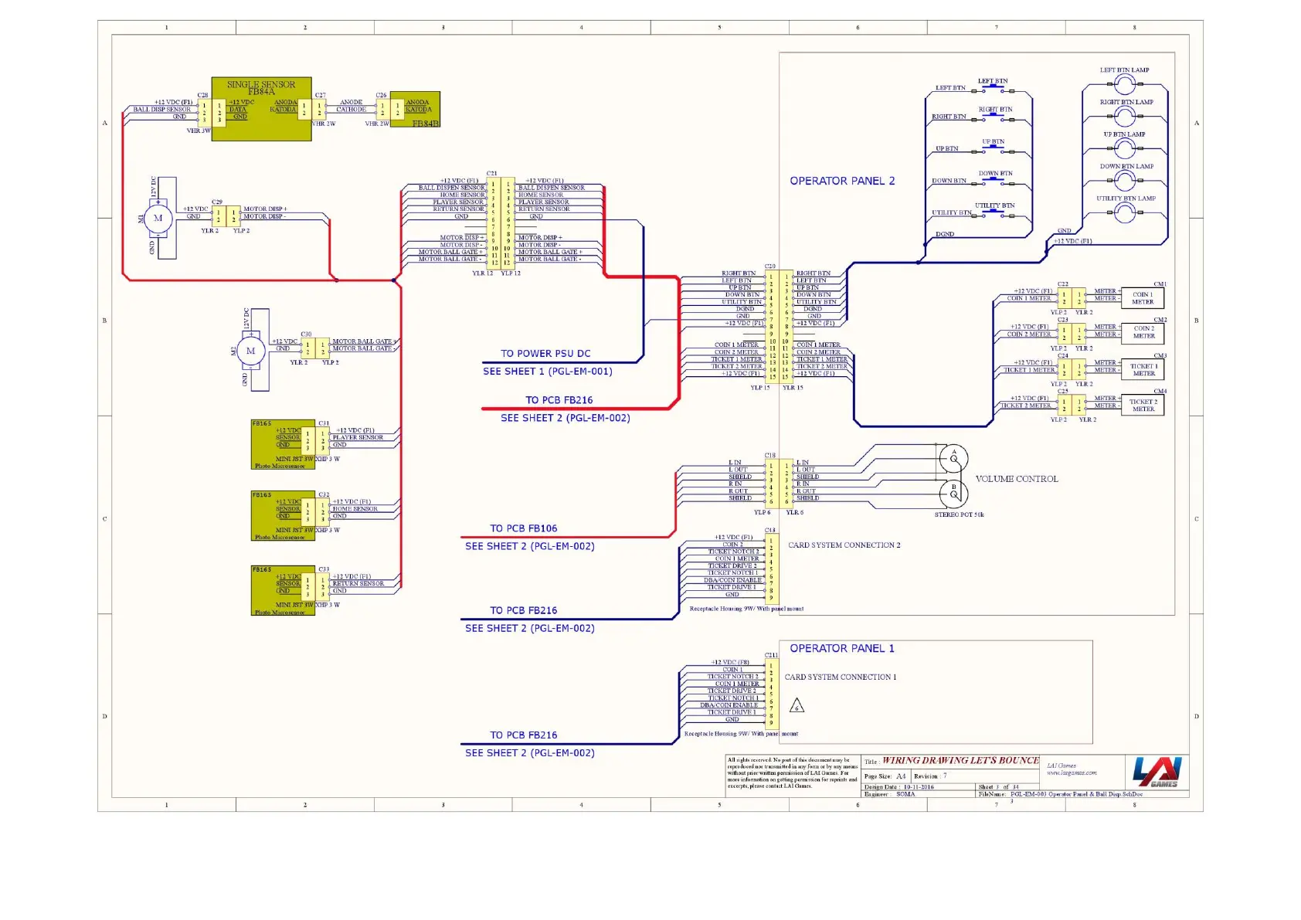Click the 9-pin connector labelled C211
Image resolution: width=1301 pixels, height=920 pixels.
[x=771, y=694]
